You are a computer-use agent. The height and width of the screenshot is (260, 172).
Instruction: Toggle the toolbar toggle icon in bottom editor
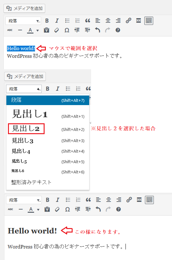point(149,200)
